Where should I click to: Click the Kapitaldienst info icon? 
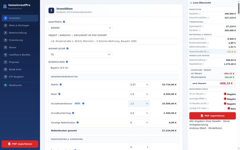click(203, 64)
